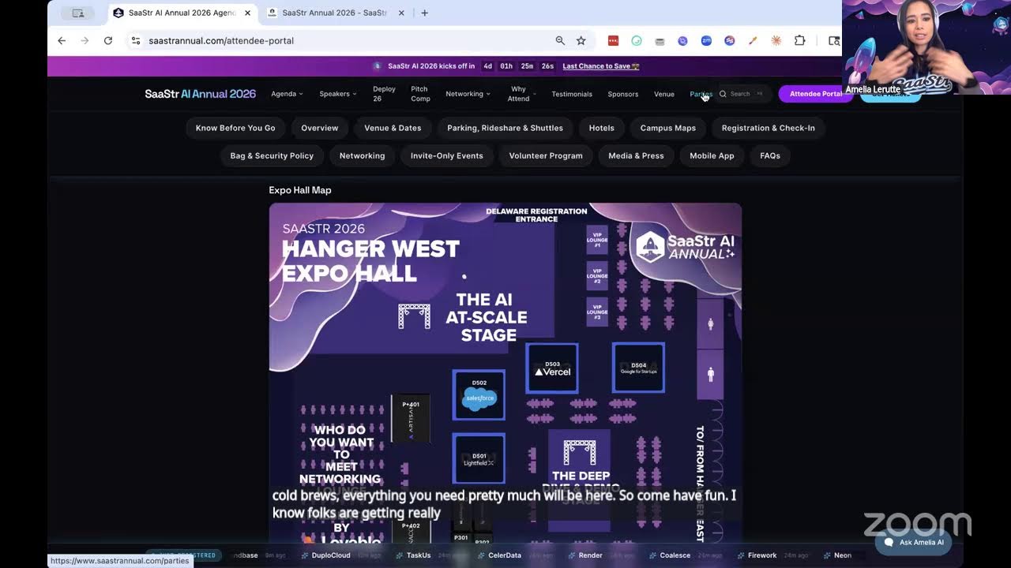Select 'Bag & Security Policy' pill
1011x568 pixels.
272,155
